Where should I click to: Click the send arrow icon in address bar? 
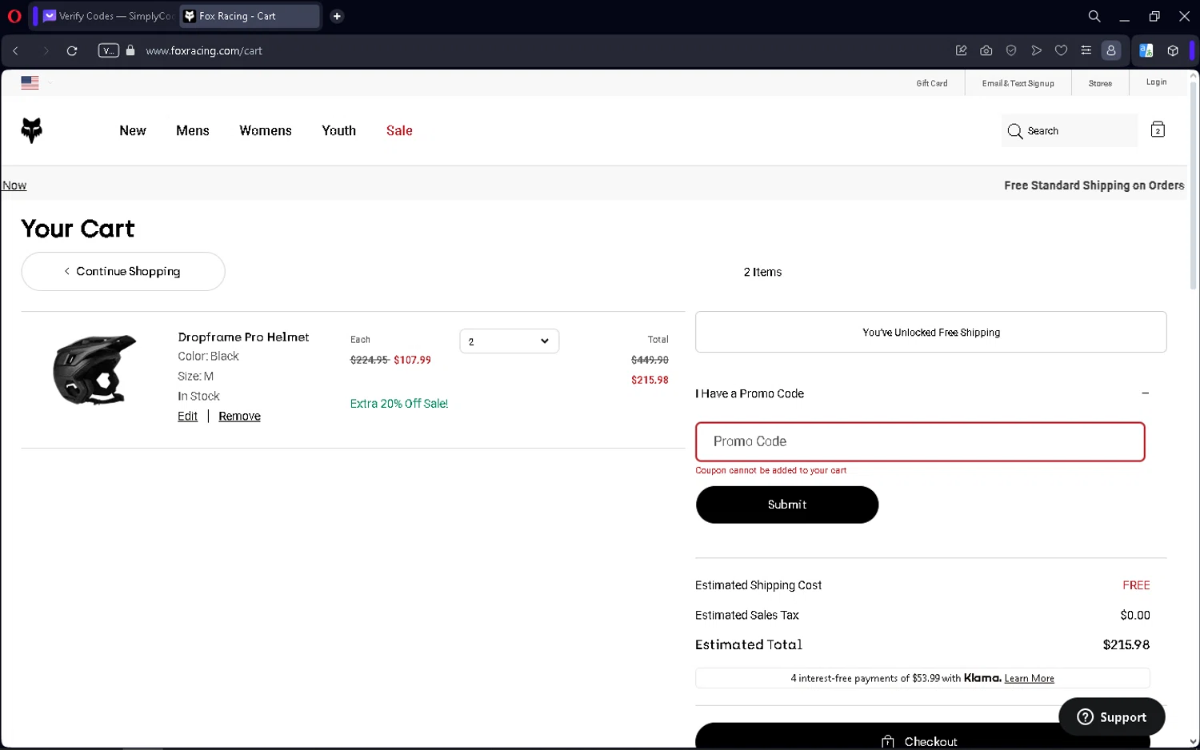tap(1036, 50)
